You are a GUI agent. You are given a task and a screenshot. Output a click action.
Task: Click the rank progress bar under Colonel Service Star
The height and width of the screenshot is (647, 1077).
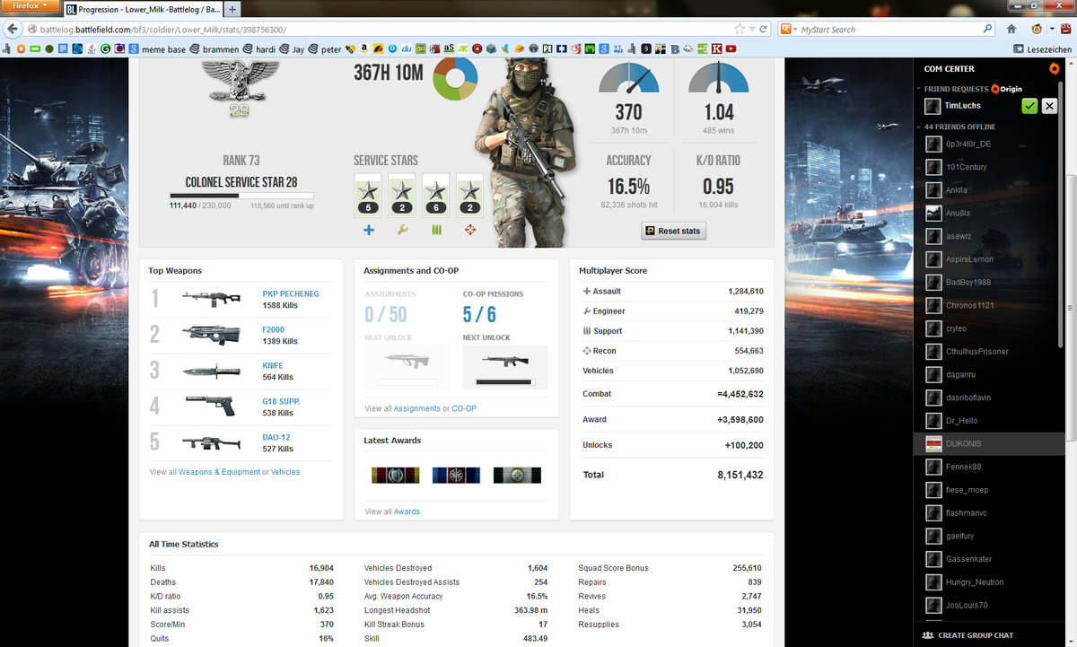[x=241, y=195]
